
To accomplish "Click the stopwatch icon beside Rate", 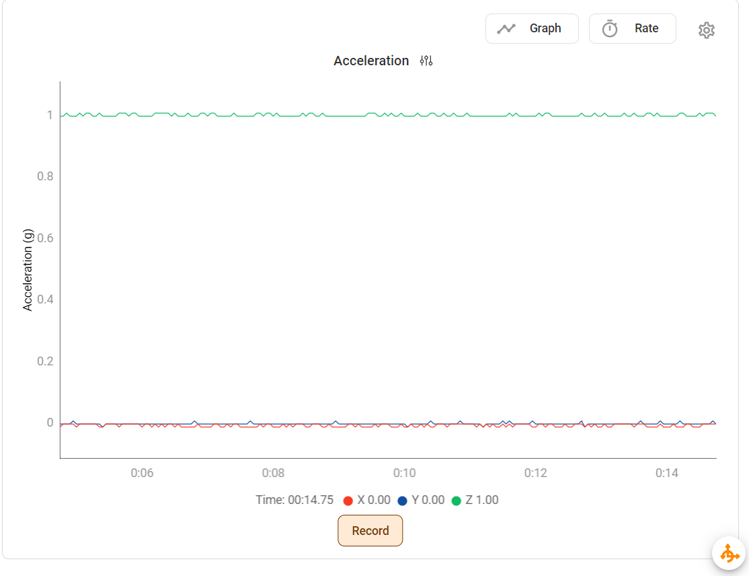I will point(610,28).
